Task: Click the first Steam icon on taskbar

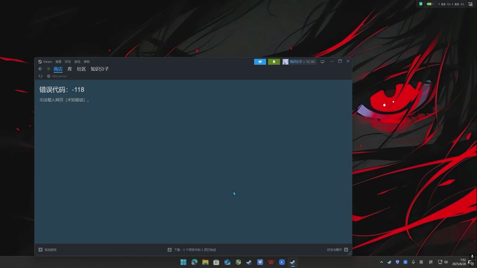Action: coord(249,262)
